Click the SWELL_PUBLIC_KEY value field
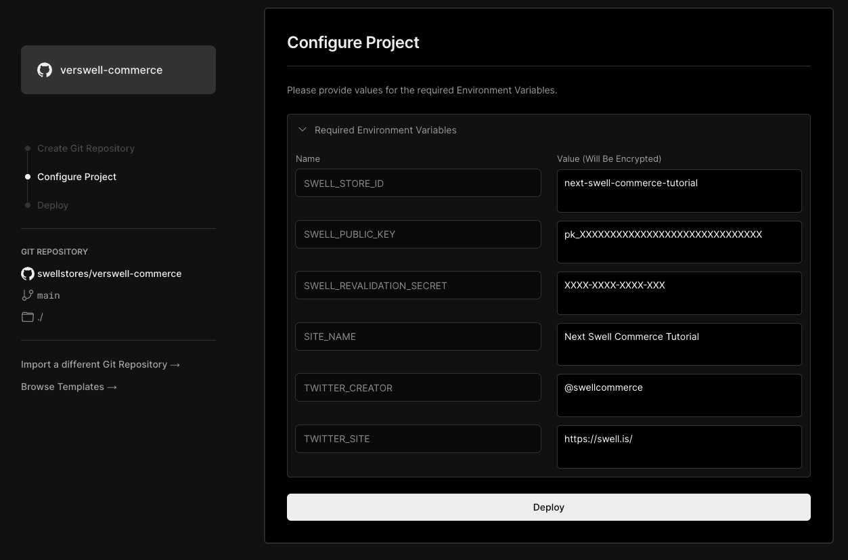Viewport: 848px width, 560px height. point(679,242)
